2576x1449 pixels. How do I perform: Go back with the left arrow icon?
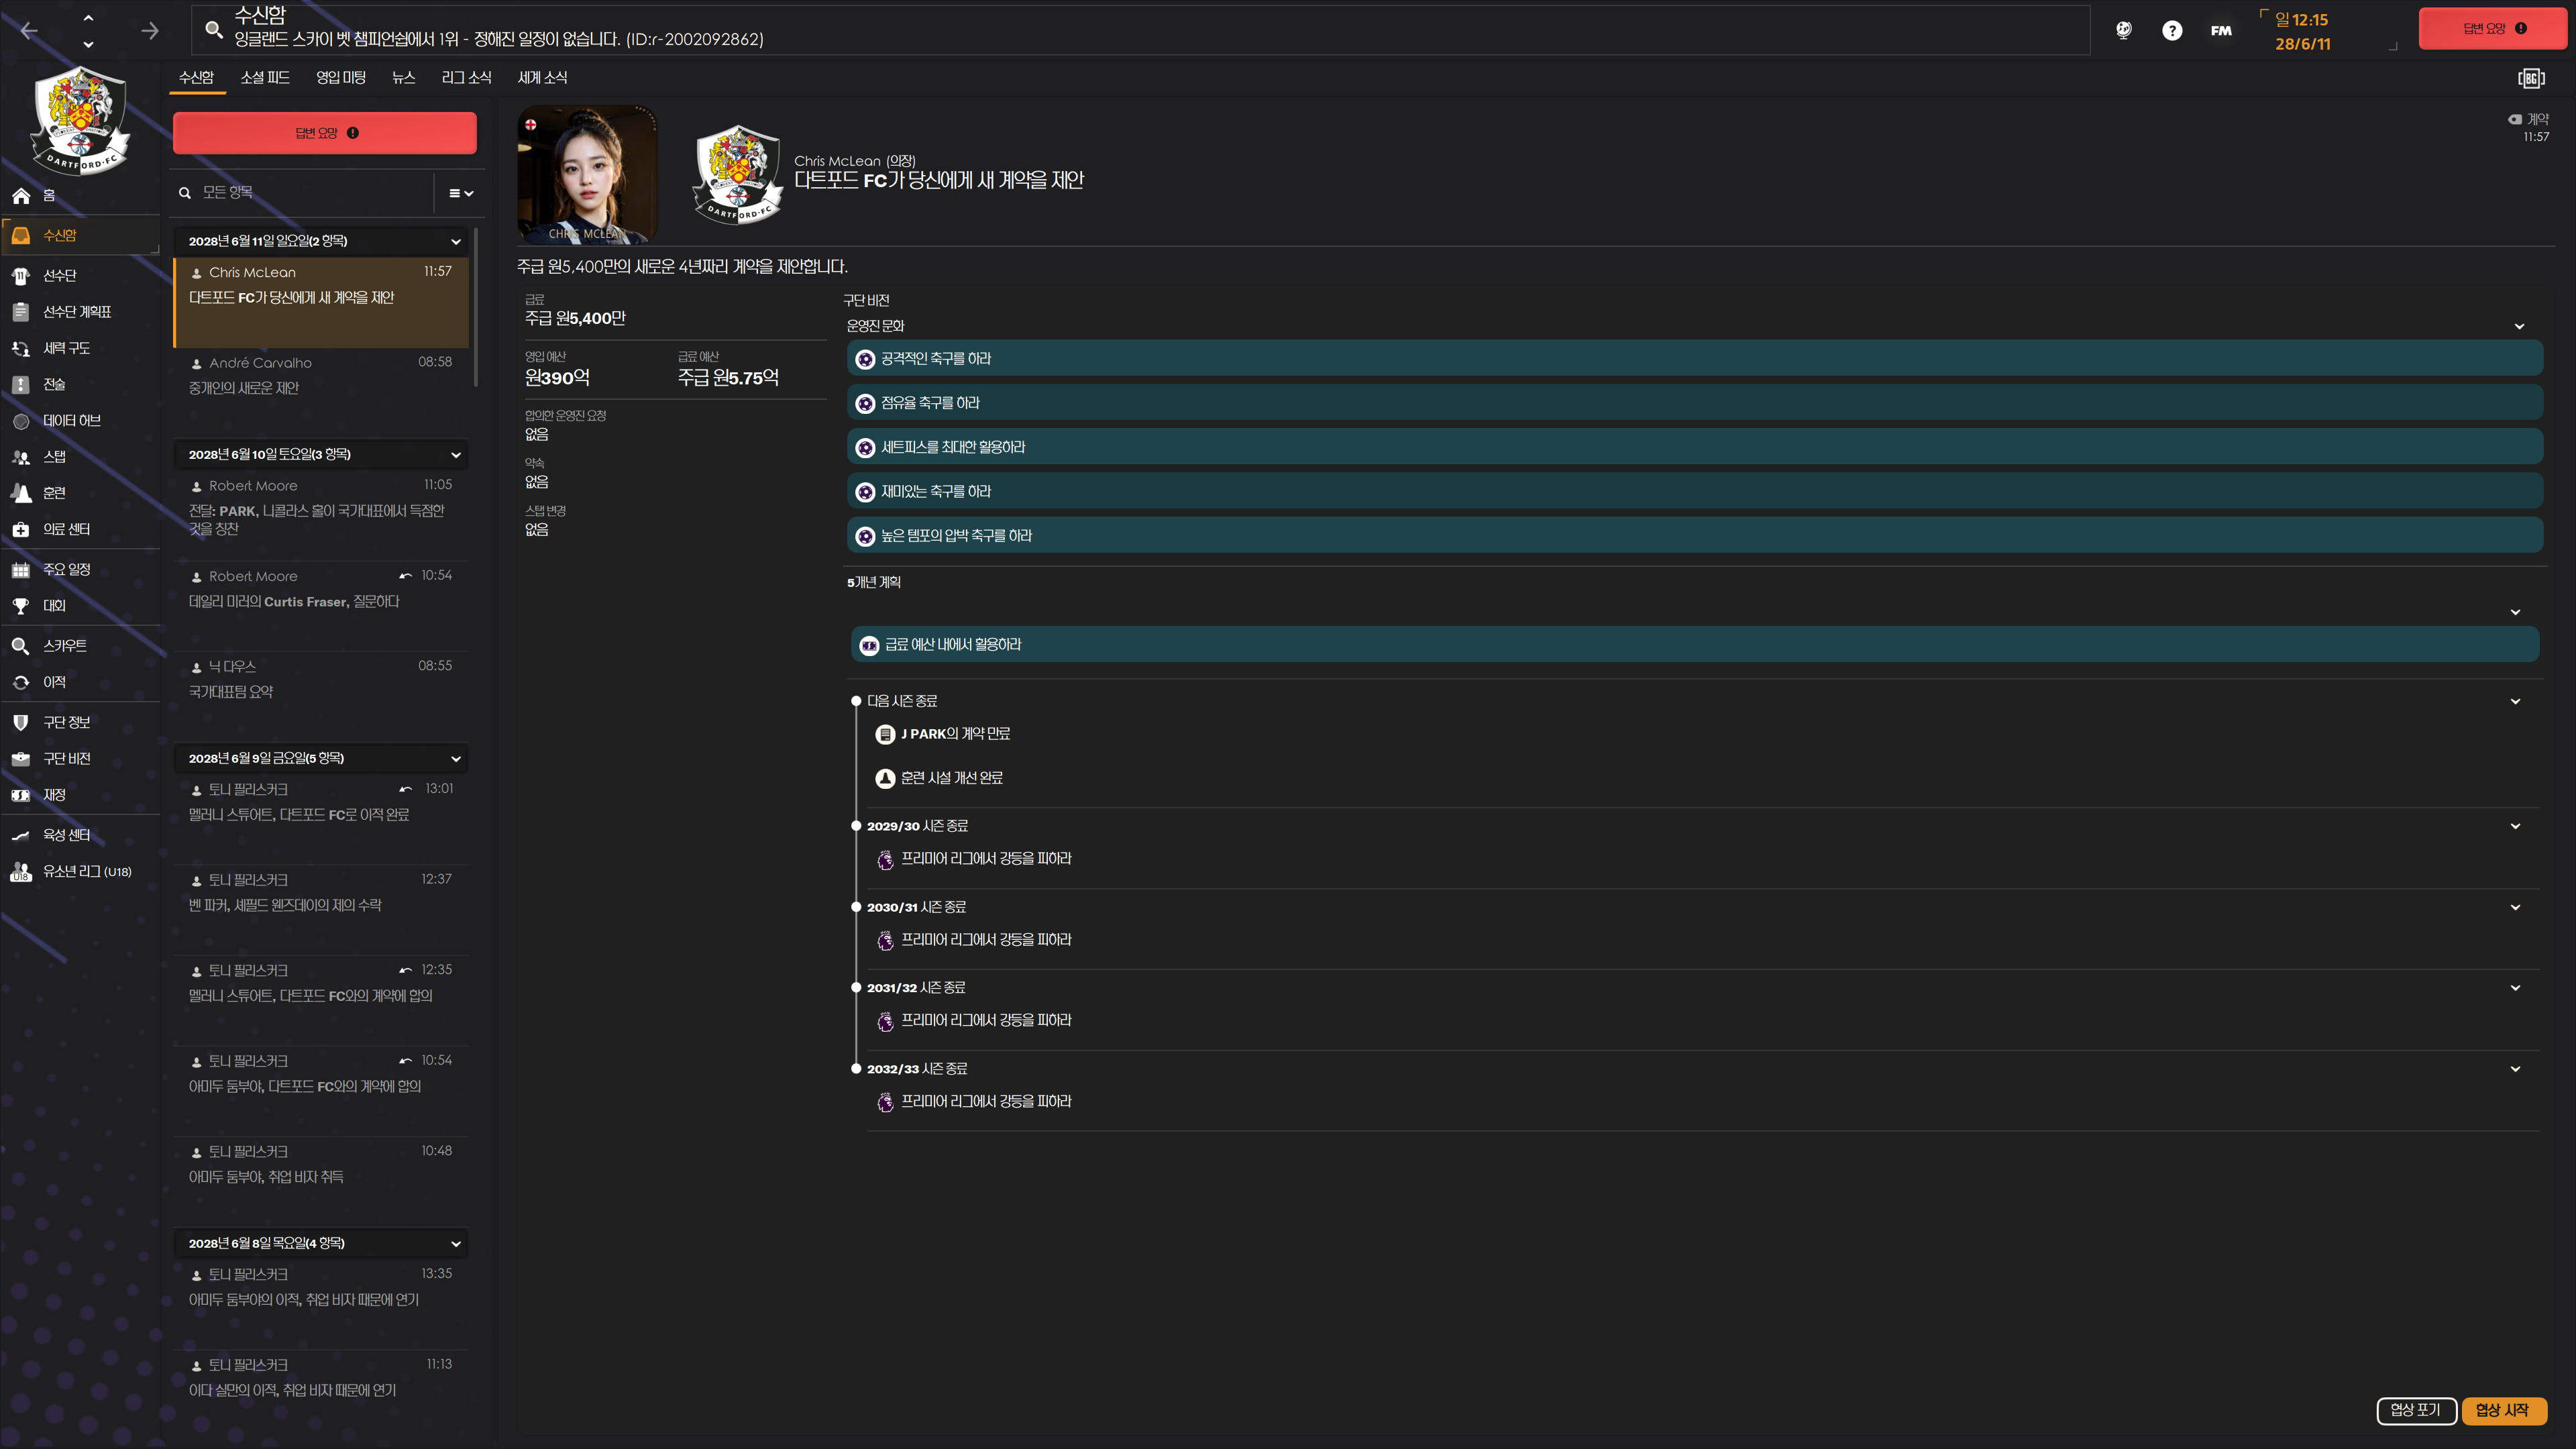click(x=29, y=31)
